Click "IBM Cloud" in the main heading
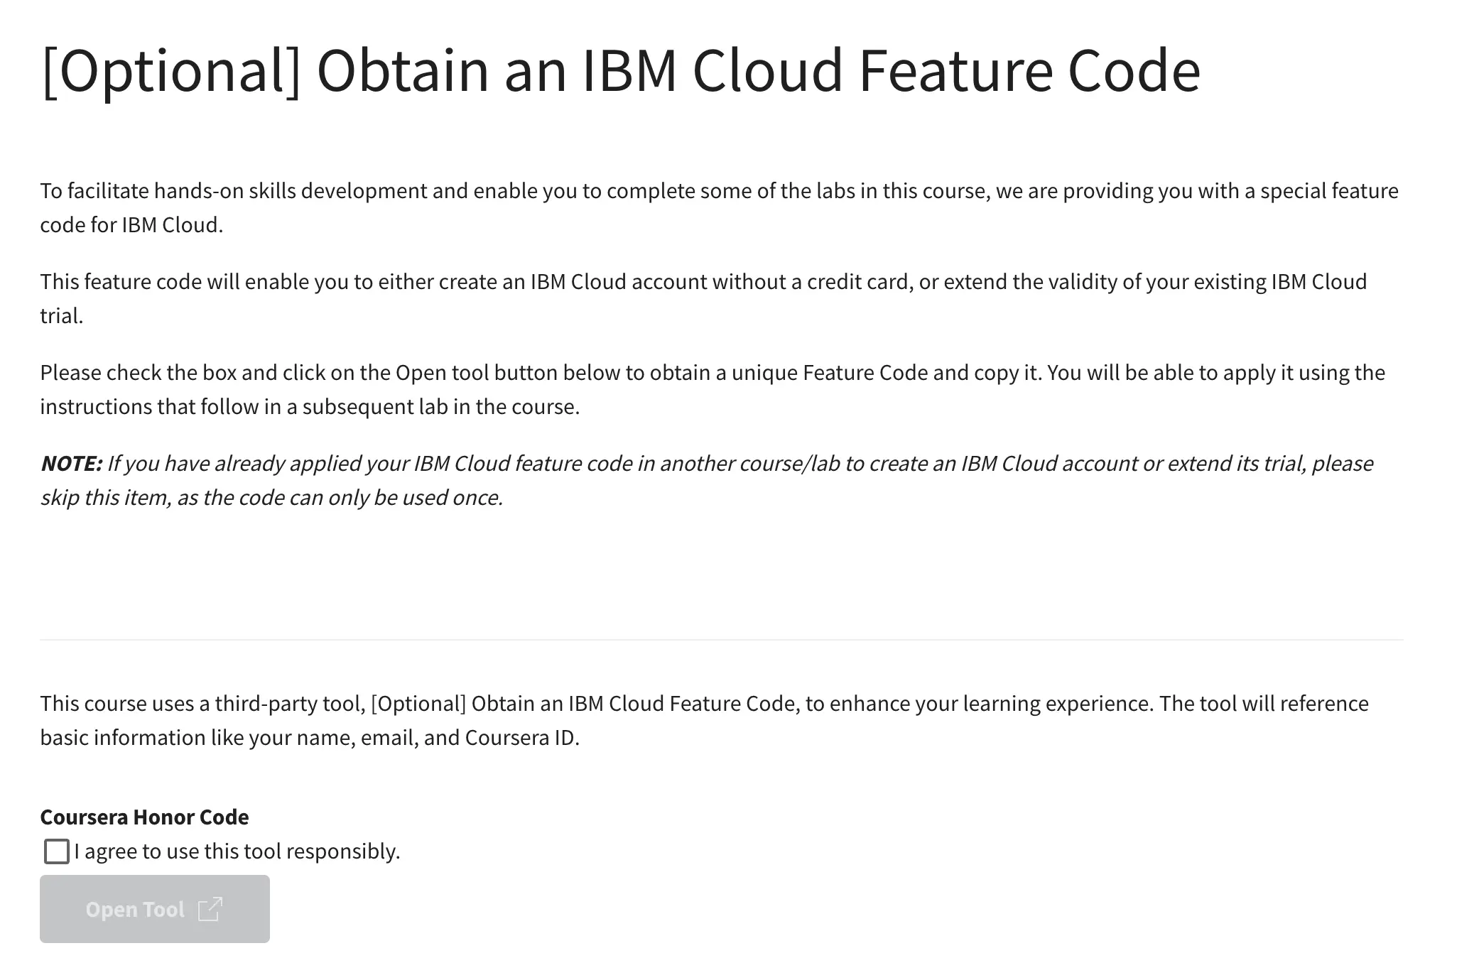The width and height of the screenshot is (1479, 980). pos(712,71)
